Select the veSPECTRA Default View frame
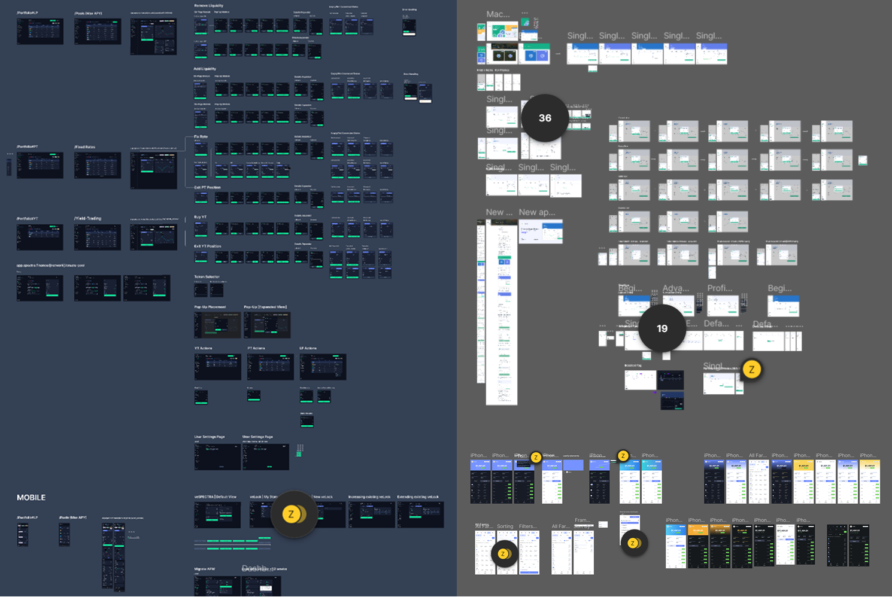The height and width of the screenshot is (597, 892). [217, 514]
